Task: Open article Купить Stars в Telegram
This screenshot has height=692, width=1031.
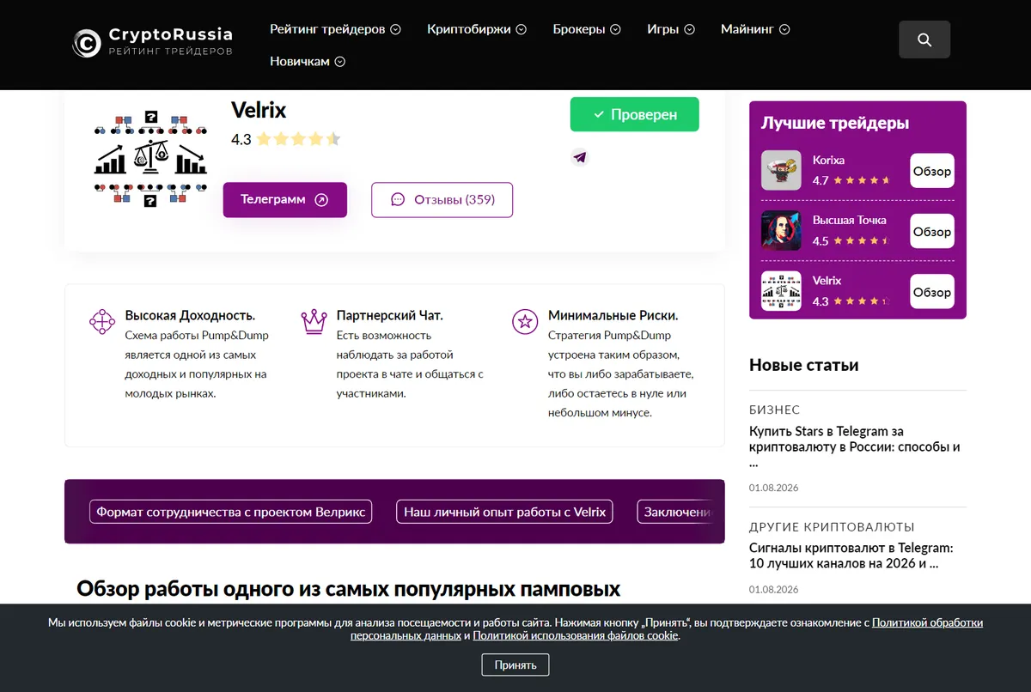Action: (x=855, y=446)
